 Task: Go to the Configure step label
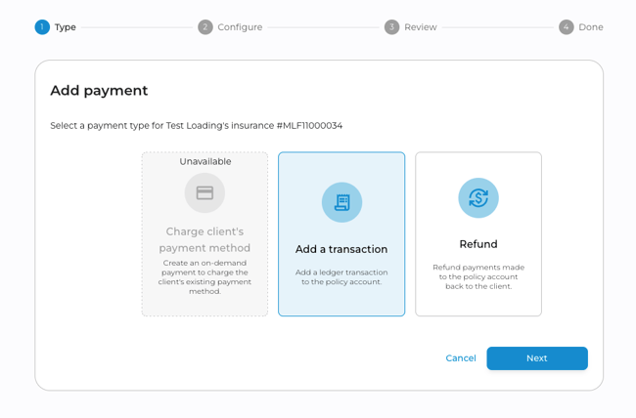[x=240, y=27]
